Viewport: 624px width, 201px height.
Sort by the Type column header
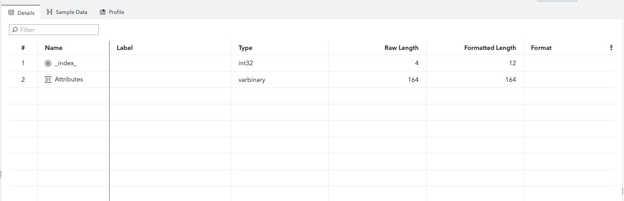(245, 48)
